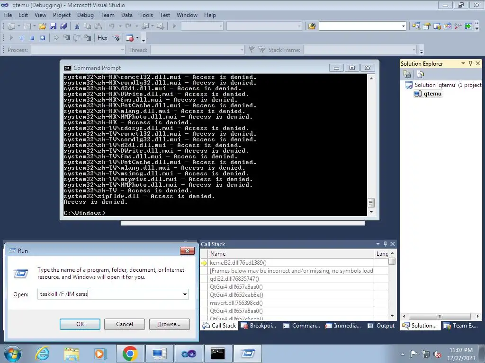Image resolution: width=485 pixels, height=363 pixels.
Task: Click the Toolbox hammer-and-wrench icon
Action: pos(458,26)
